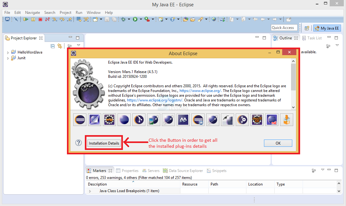Open the Window menu

94,13
